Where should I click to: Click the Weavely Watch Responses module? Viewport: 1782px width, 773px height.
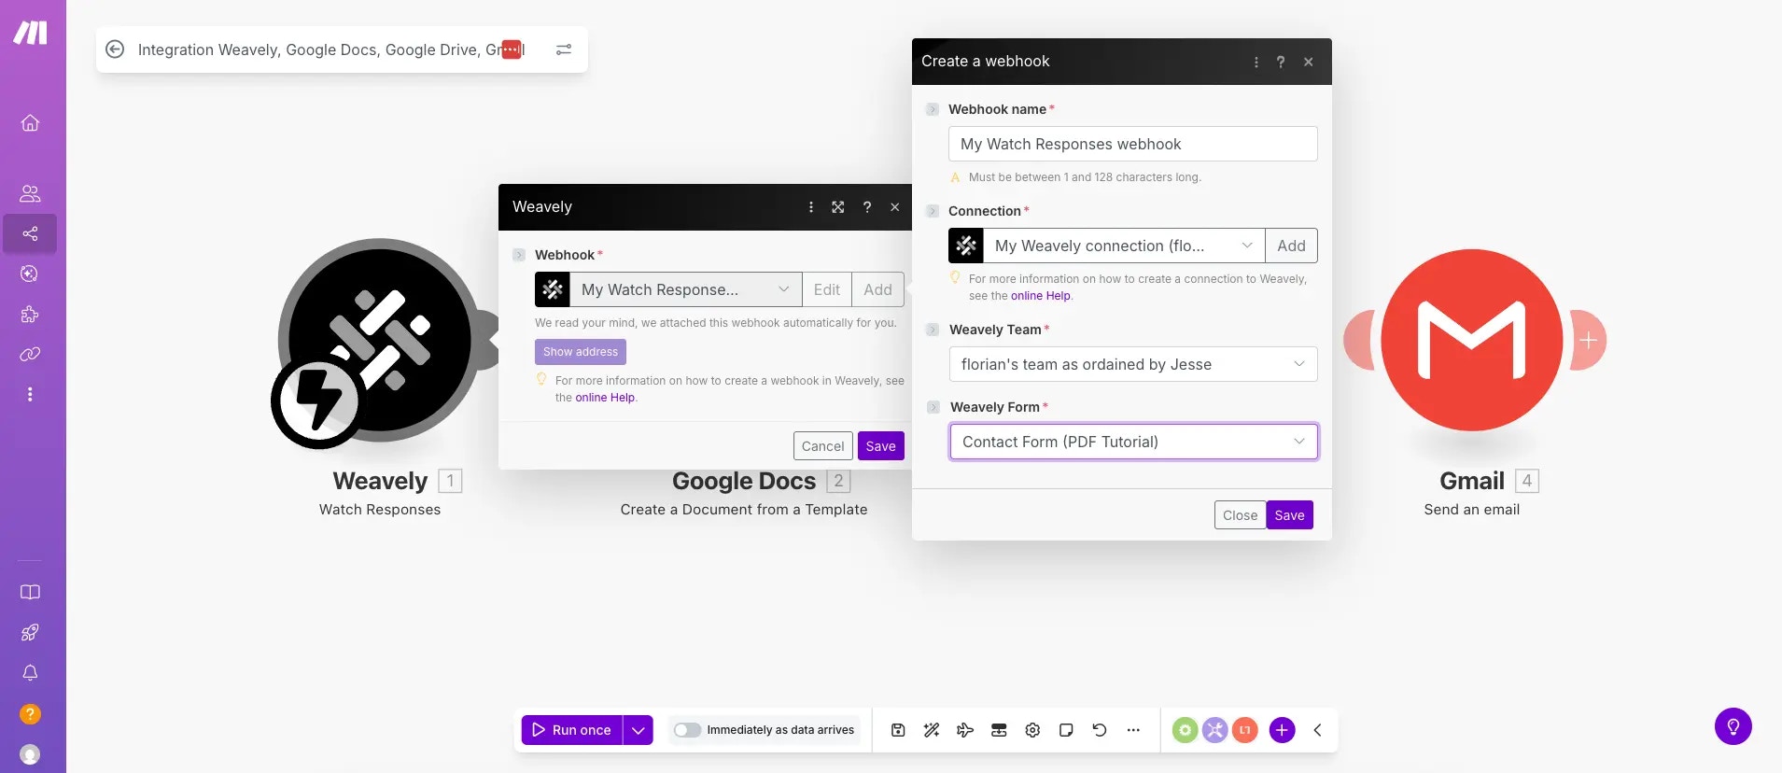point(379,340)
